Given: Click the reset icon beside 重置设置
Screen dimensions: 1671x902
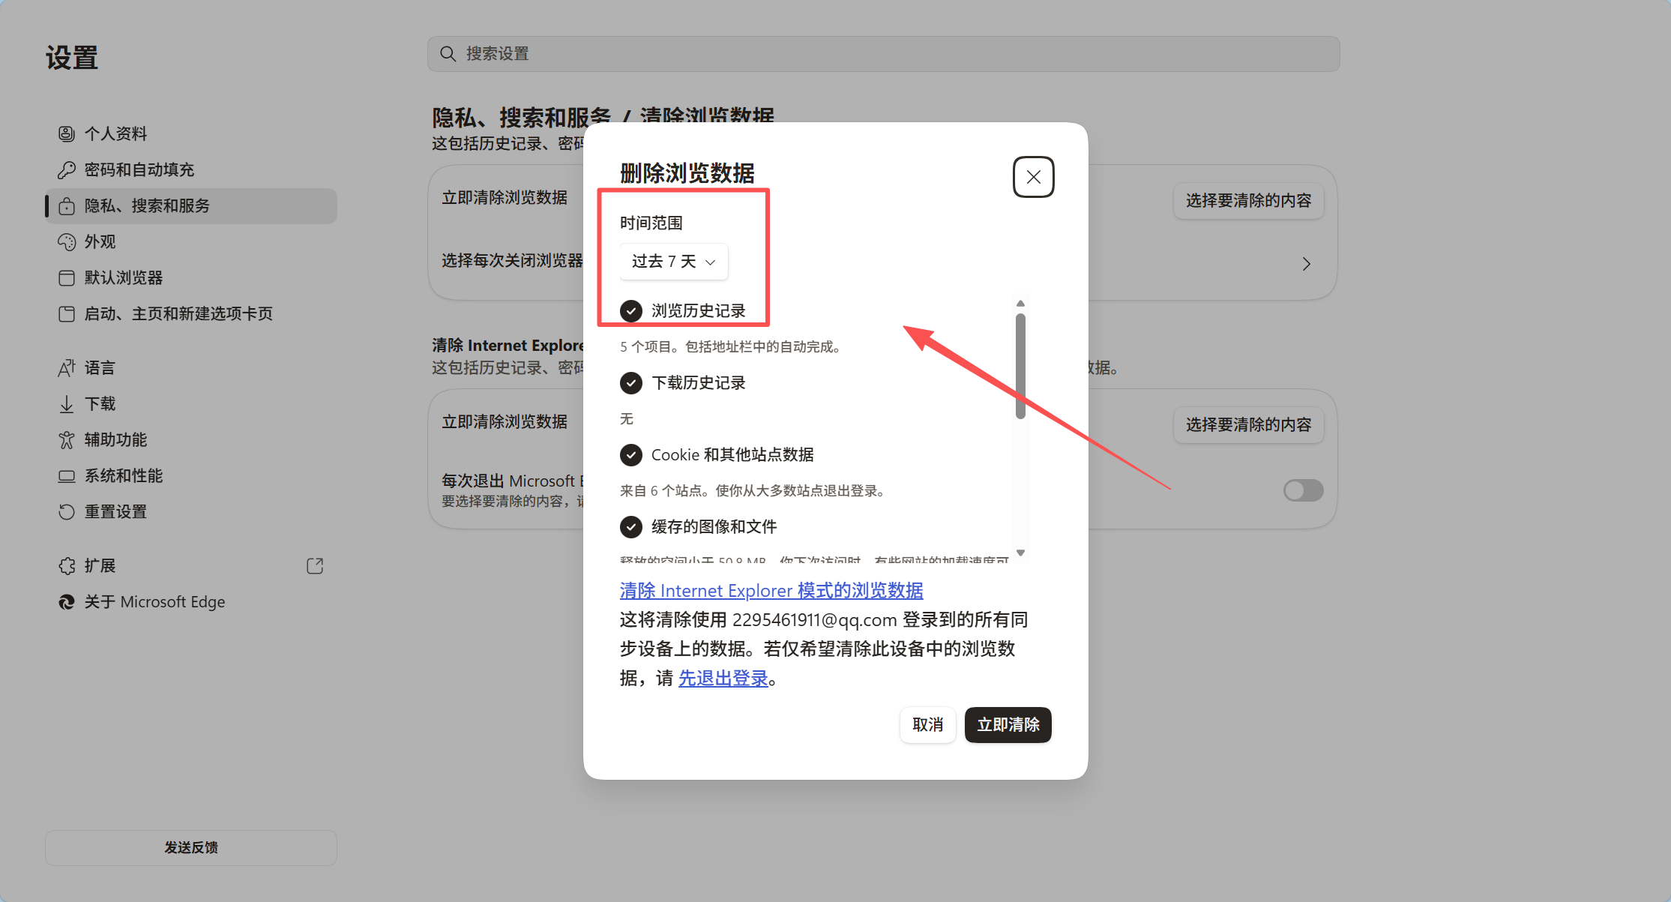Looking at the screenshot, I should (67, 511).
